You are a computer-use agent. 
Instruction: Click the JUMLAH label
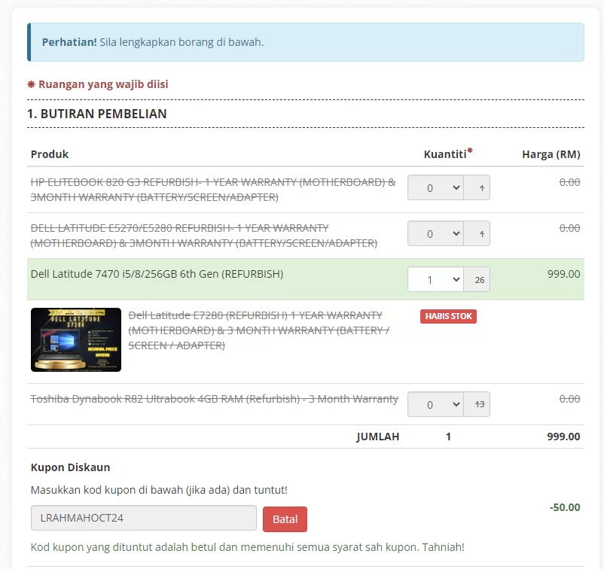click(378, 437)
